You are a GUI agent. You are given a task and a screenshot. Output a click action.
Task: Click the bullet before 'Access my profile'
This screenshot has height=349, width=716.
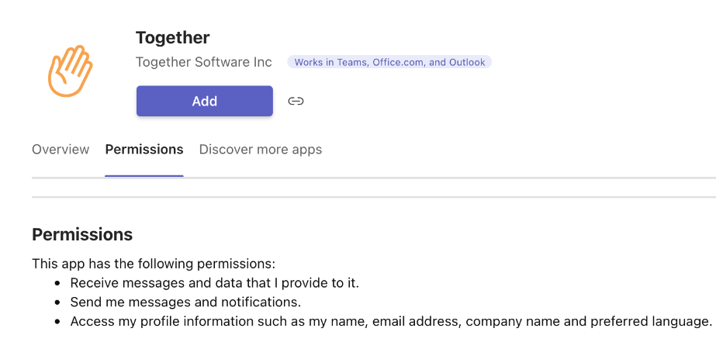(57, 322)
